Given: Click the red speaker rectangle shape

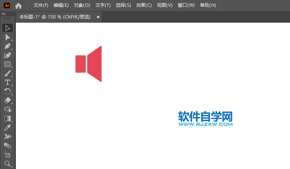Looking at the screenshot, I should (81, 64).
